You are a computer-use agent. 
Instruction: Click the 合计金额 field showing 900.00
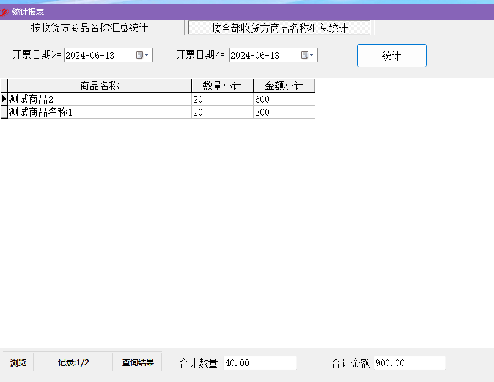[410, 363]
